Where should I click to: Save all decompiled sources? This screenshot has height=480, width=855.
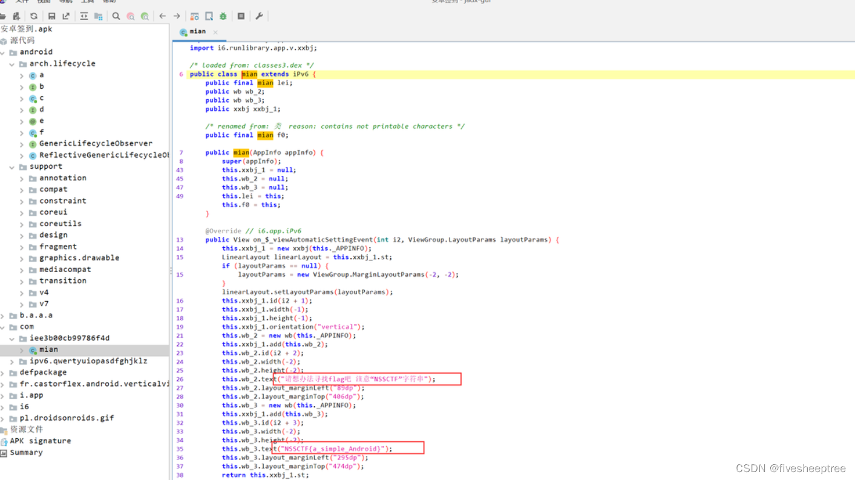[x=51, y=16]
